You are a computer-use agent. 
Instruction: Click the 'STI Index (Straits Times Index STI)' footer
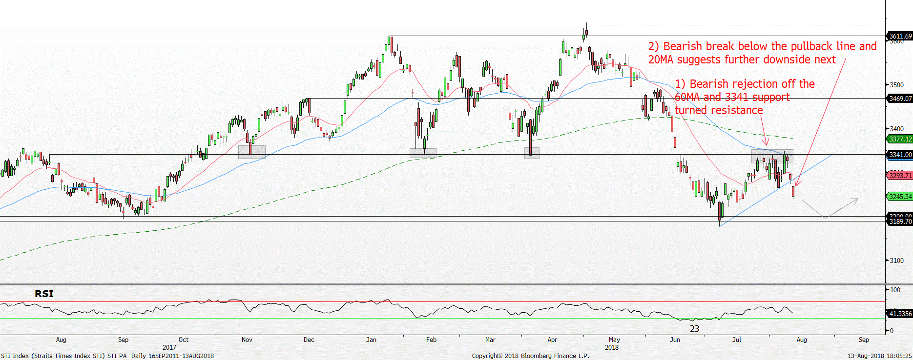click(53, 356)
